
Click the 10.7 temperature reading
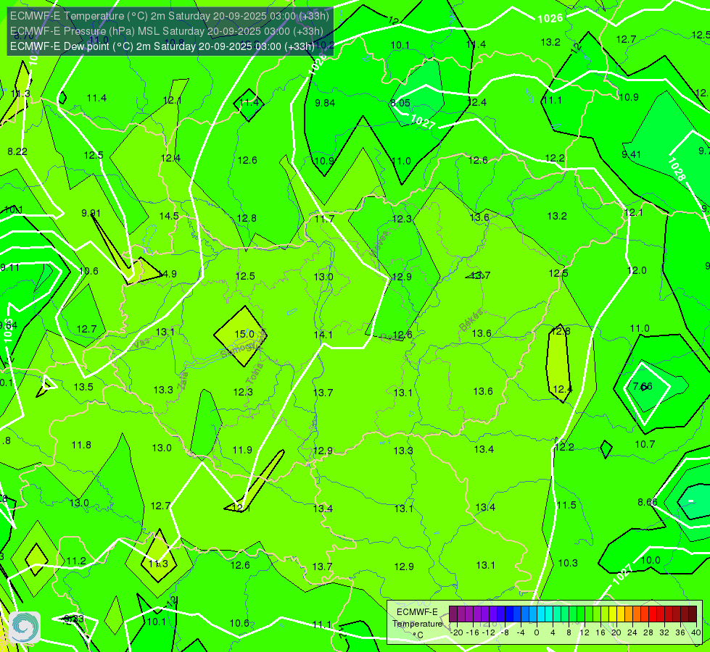click(645, 444)
